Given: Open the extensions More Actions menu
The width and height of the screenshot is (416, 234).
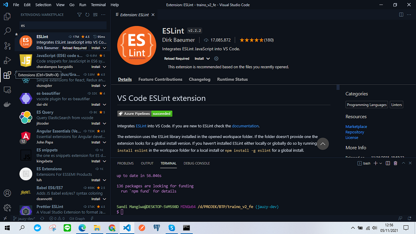Looking at the screenshot, I should click(103, 15).
